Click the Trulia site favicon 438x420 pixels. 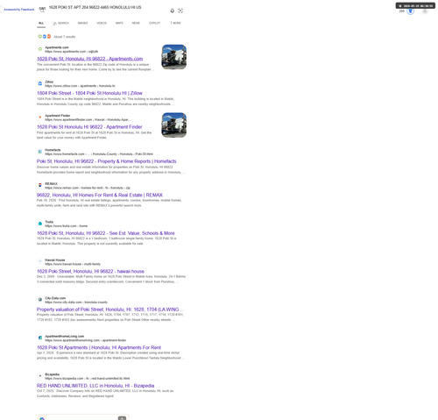(x=40, y=224)
